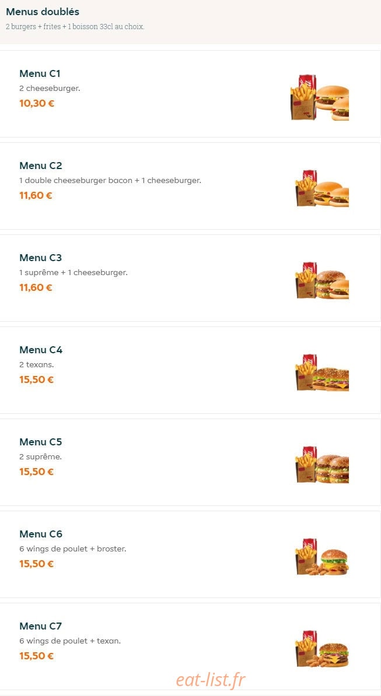Click the Menu C2 burger thumbnail

(x=322, y=188)
